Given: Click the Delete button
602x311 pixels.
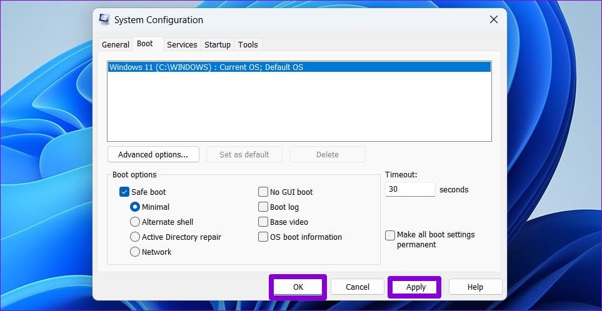Looking at the screenshot, I should click(328, 154).
